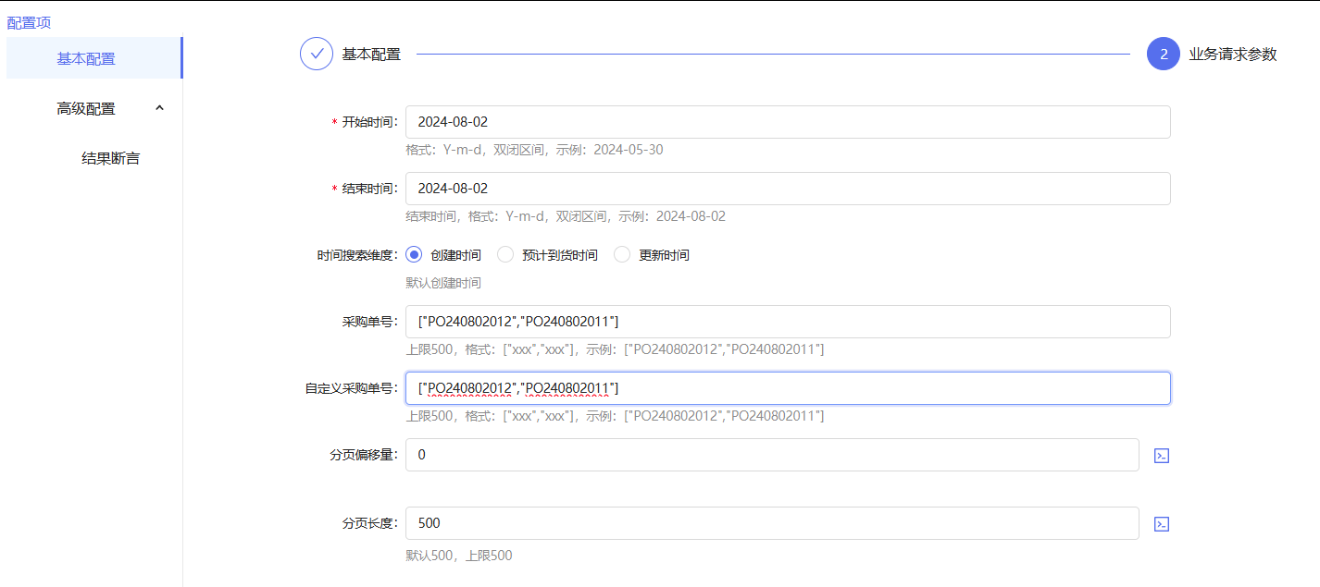
Task: Focus the 开始时间 input field
Action: point(787,122)
